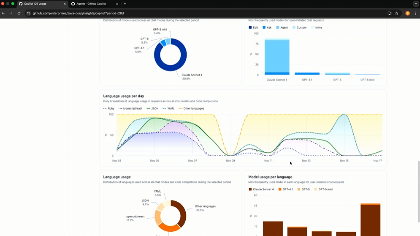
Task: Reload the Copilot insights page
Action: [19, 13]
